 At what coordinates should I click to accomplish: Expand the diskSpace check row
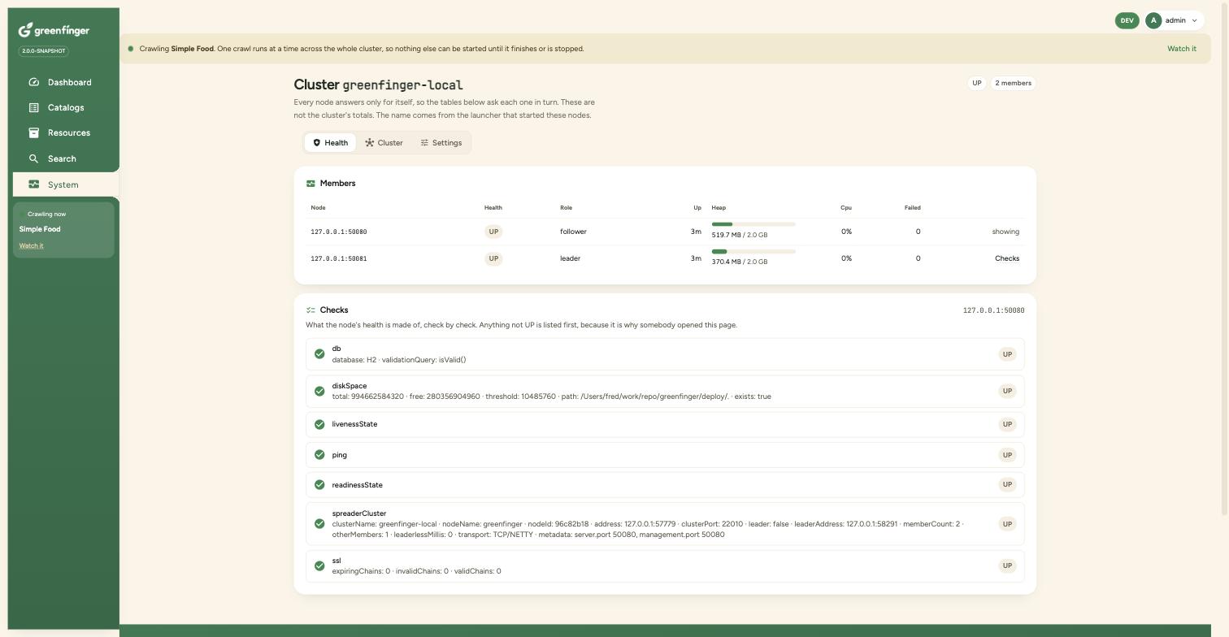click(x=665, y=391)
